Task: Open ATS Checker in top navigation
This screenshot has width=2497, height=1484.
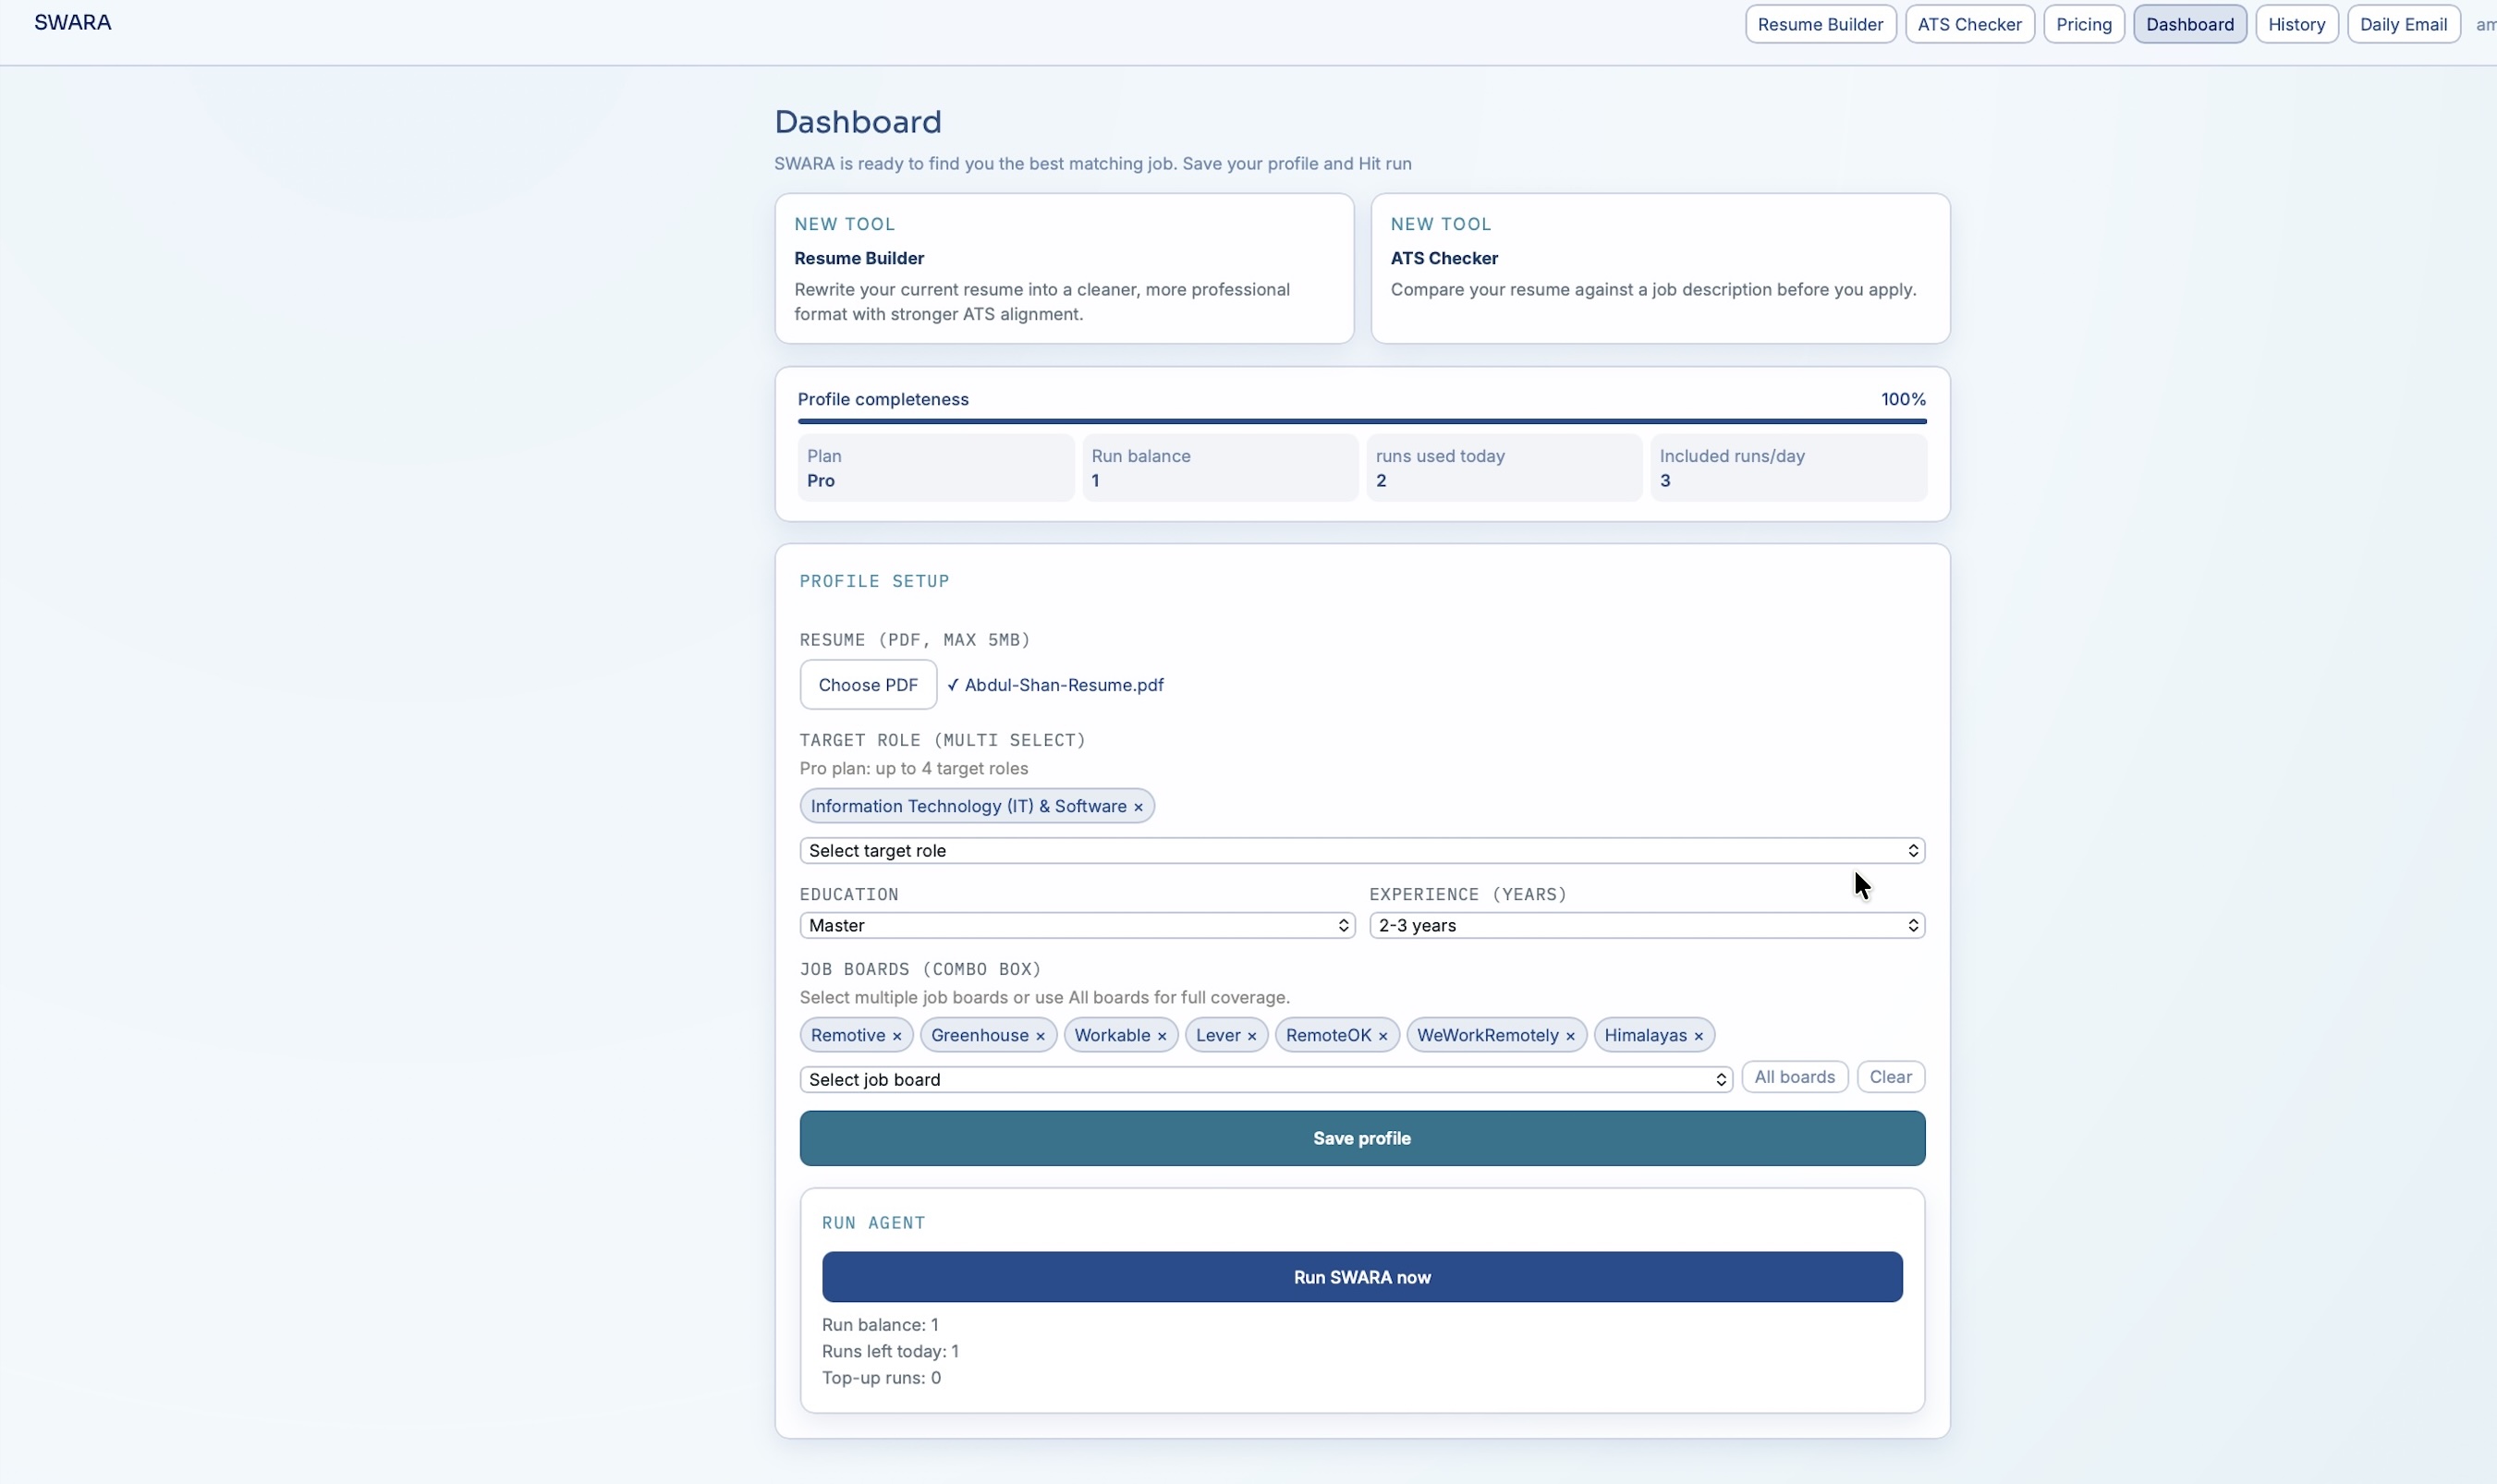Action: [1969, 24]
